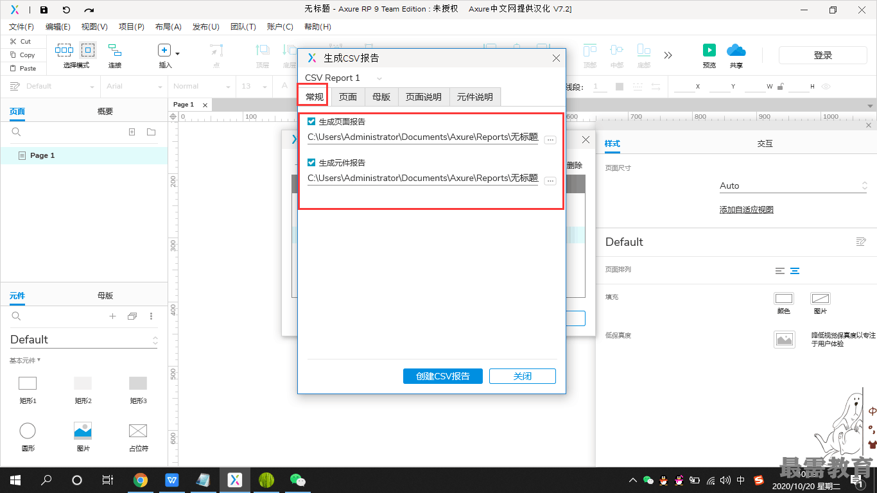Click the 中部 align middle icon

pyautogui.click(x=617, y=50)
